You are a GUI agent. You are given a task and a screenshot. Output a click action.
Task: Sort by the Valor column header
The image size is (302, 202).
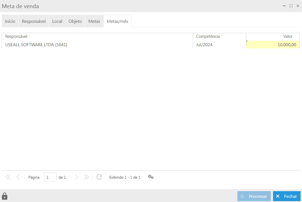pyautogui.click(x=273, y=36)
